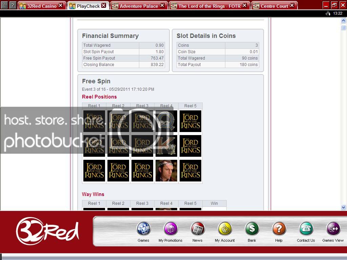Click the question mark icon in title bar
Viewport: 347px width, 260px height.
coord(13,5)
